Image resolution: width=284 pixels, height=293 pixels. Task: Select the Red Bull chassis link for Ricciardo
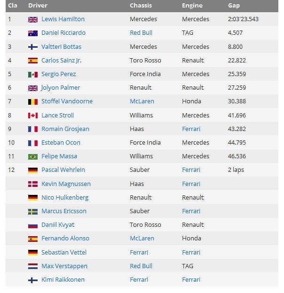[141, 33]
